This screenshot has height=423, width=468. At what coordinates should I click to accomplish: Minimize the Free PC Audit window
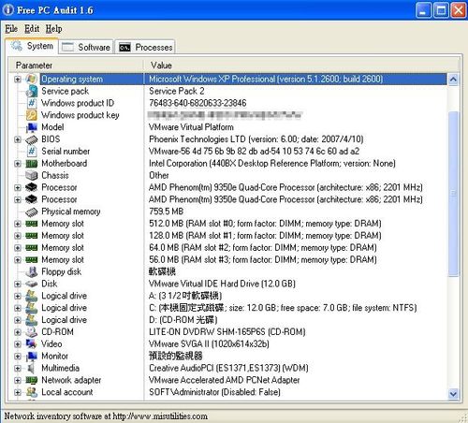(x=424, y=10)
